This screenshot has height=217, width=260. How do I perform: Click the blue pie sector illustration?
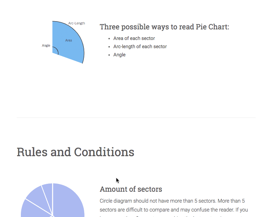[x=68, y=42]
